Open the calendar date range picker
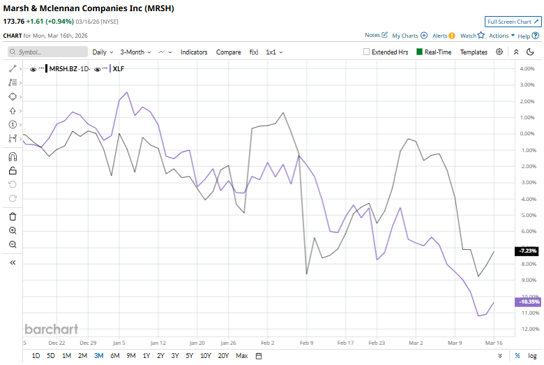Viewport: 544px width, 365px height. pos(259,356)
